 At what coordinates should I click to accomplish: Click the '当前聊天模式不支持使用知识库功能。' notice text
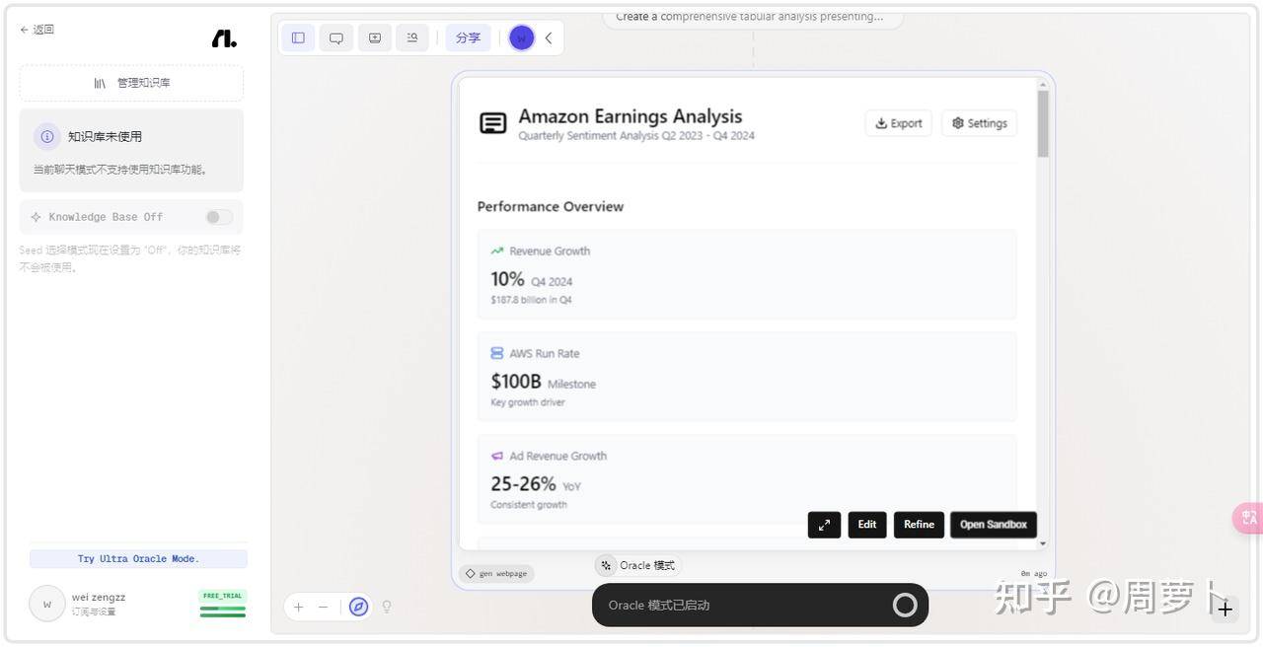click(121, 170)
